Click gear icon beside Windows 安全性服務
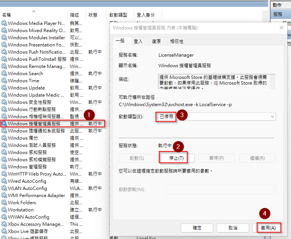Image resolution: width=291 pixels, height=239 pixels. point(4,102)
